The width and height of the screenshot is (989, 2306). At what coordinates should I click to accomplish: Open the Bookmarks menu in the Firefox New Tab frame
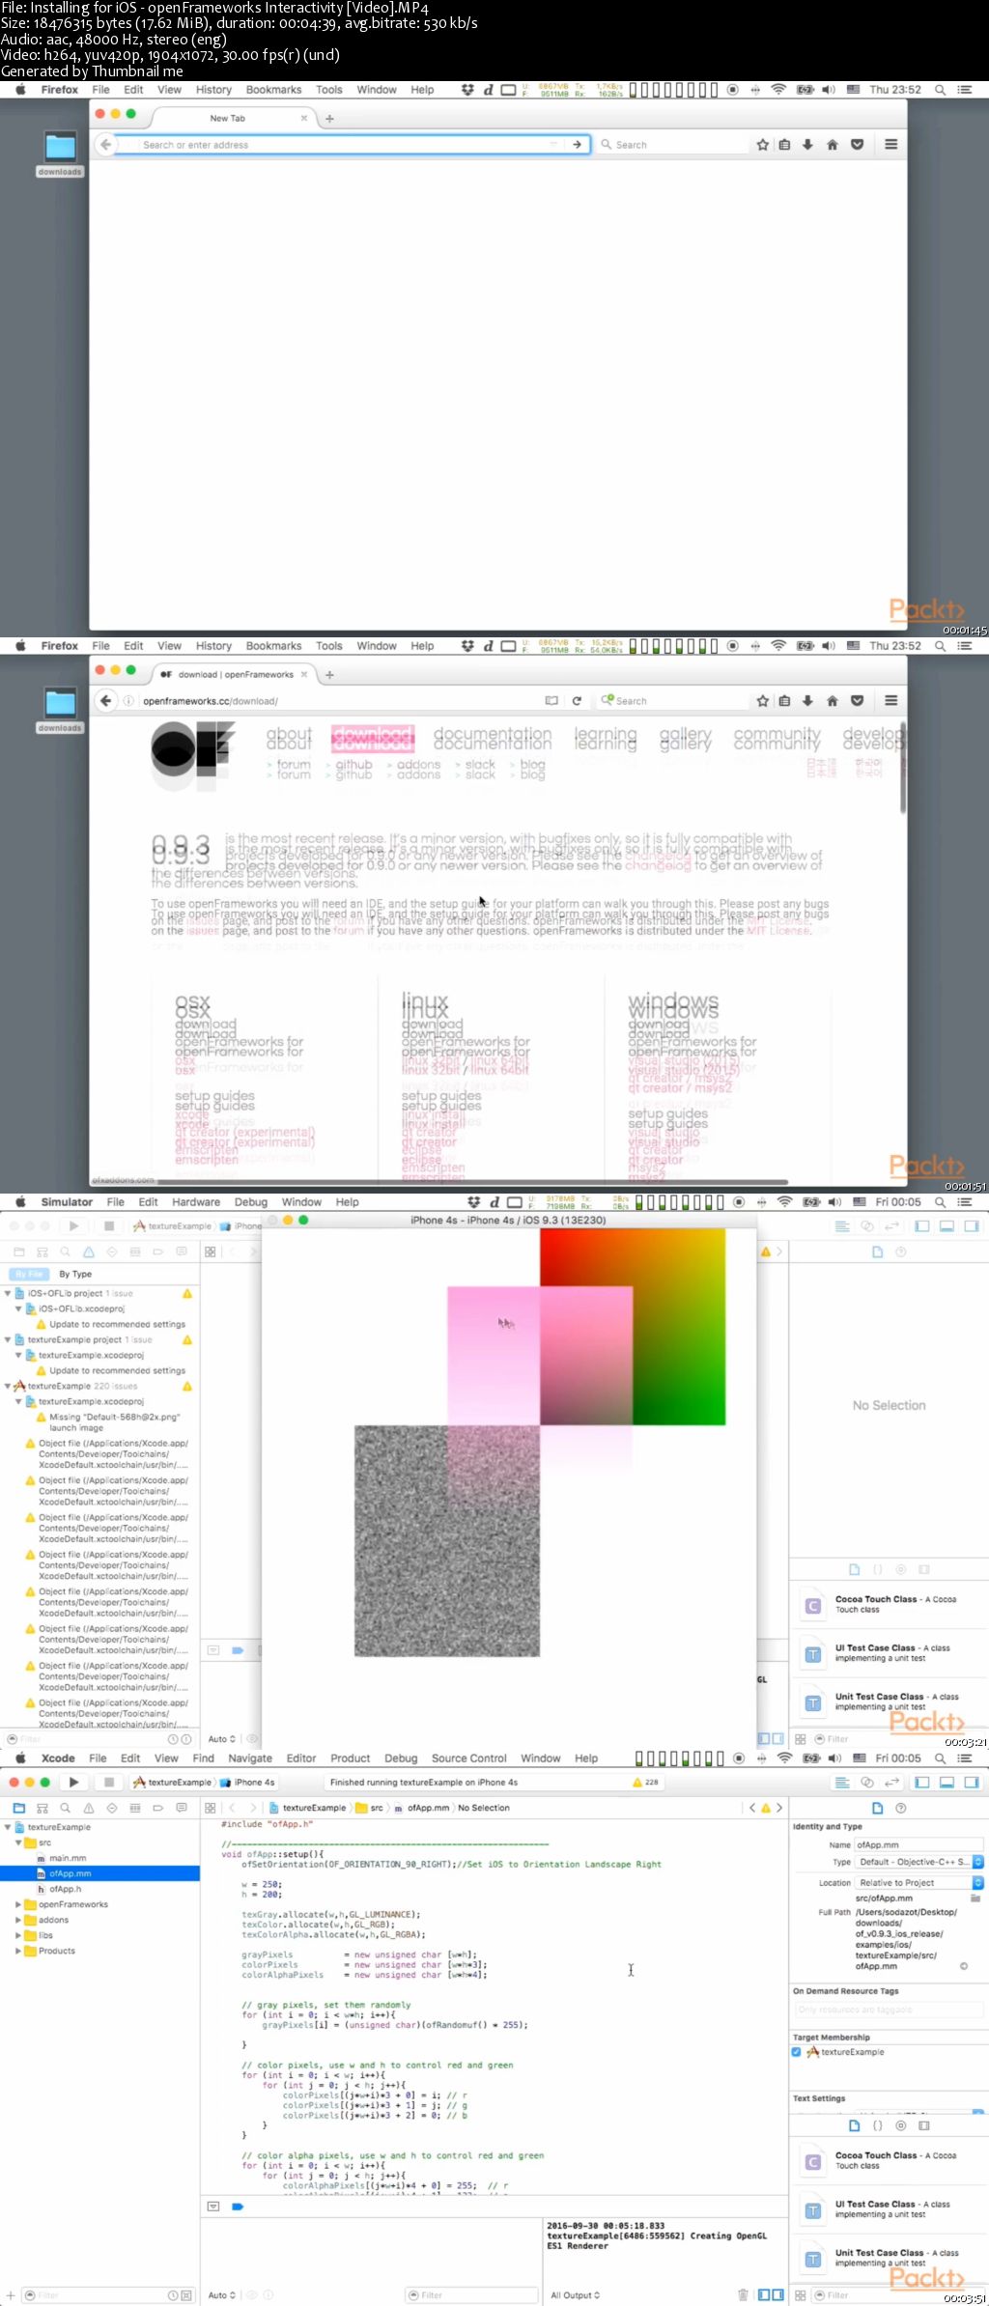273,90
